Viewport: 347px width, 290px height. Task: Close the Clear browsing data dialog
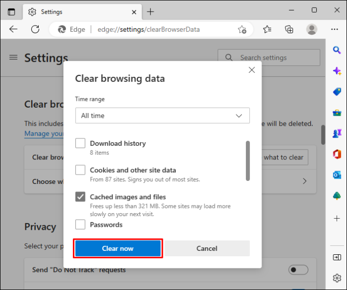(251, 70)
